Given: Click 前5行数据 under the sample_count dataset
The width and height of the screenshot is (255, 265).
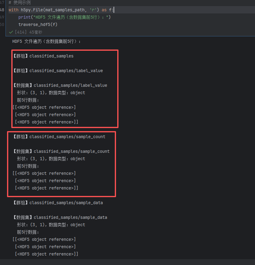Looking at the screenshot, I should (x=28, y=166).
